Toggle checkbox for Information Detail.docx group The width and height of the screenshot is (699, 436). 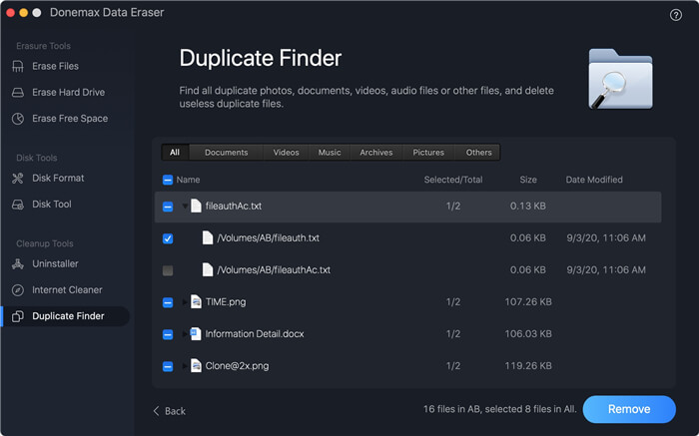(x=168, y=334)
